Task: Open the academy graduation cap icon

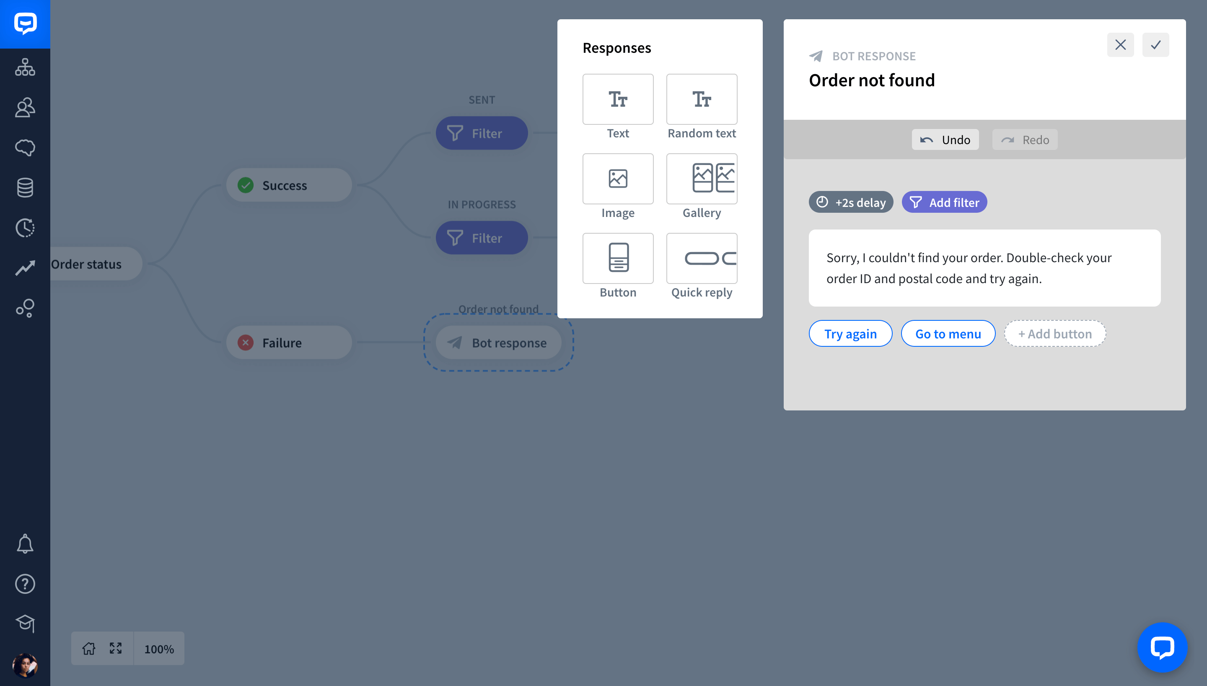Action: [25, 623]
